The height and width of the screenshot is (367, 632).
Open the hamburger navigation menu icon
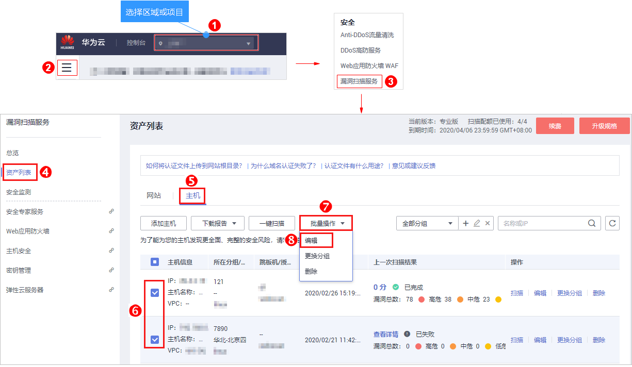(x=67, y=68)
